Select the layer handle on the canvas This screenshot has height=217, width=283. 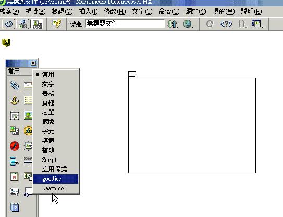[x=132, y=75]
